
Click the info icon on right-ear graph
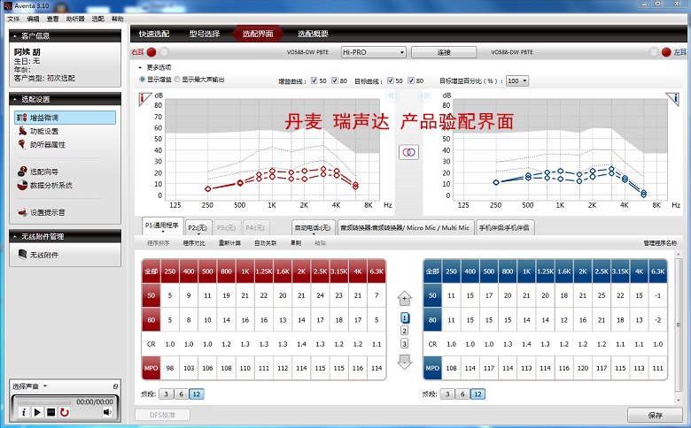tap(144, 97)
